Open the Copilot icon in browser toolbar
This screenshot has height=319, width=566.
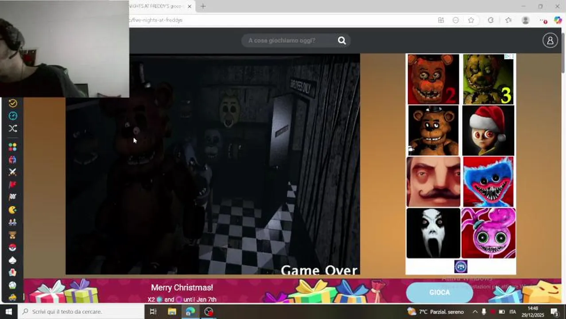(x=558, y=20)
